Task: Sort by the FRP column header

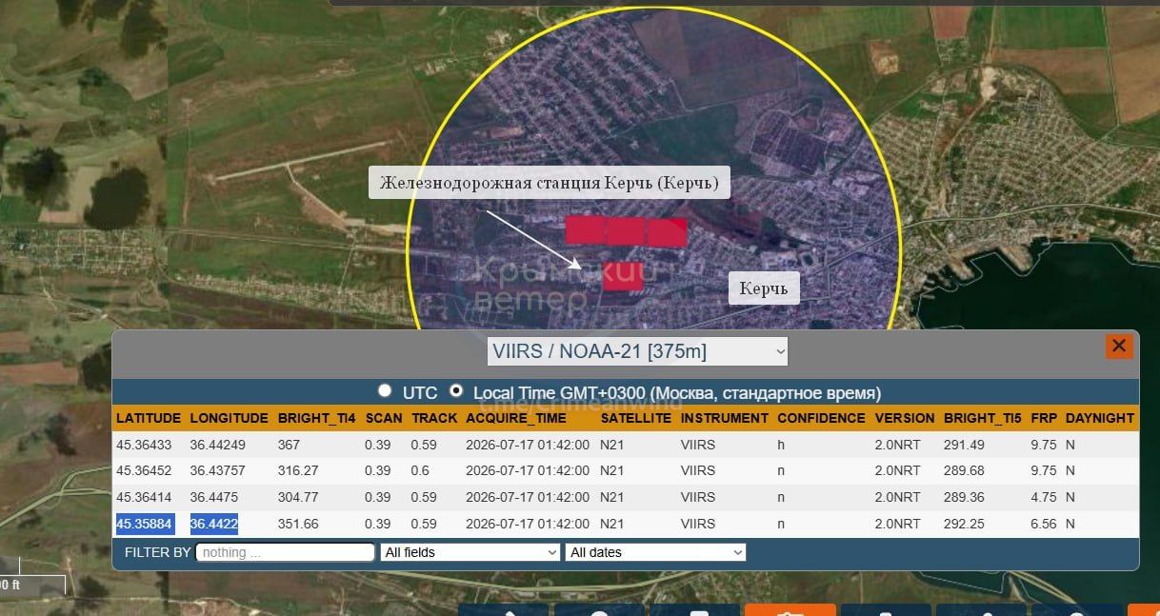Action: point(1043,418)
